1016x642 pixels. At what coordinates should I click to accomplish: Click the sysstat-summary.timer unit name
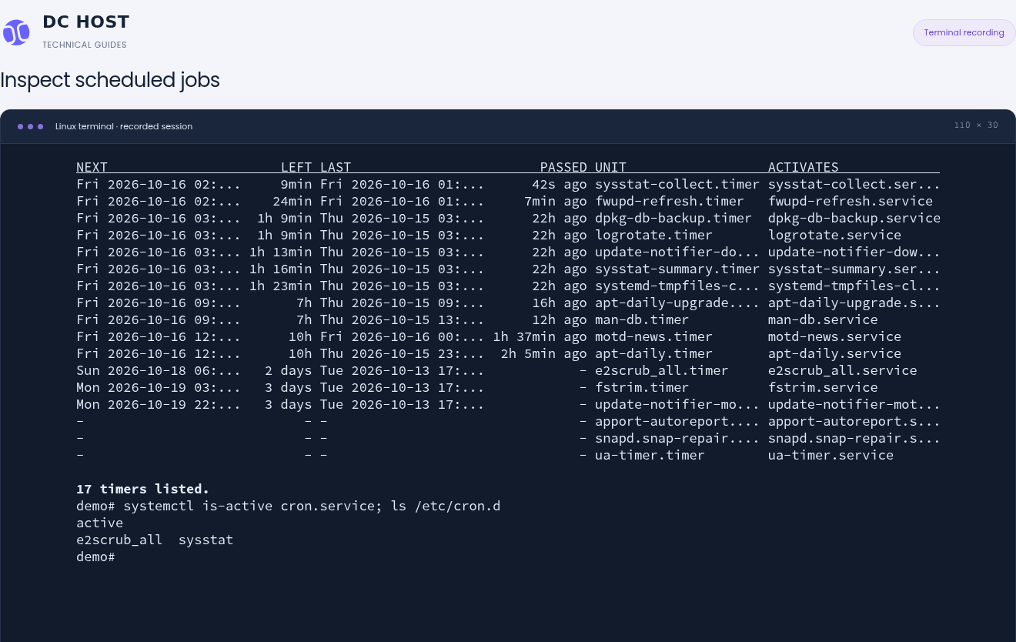click(x=677, y=269)
